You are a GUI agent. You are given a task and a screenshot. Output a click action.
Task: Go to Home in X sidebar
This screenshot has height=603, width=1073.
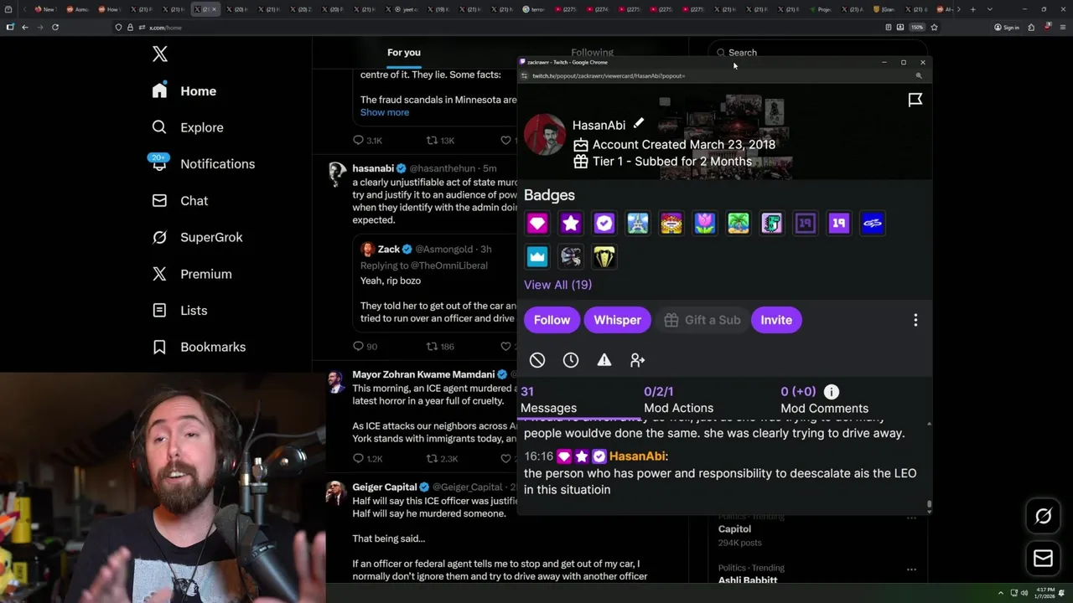click(184, 91)
